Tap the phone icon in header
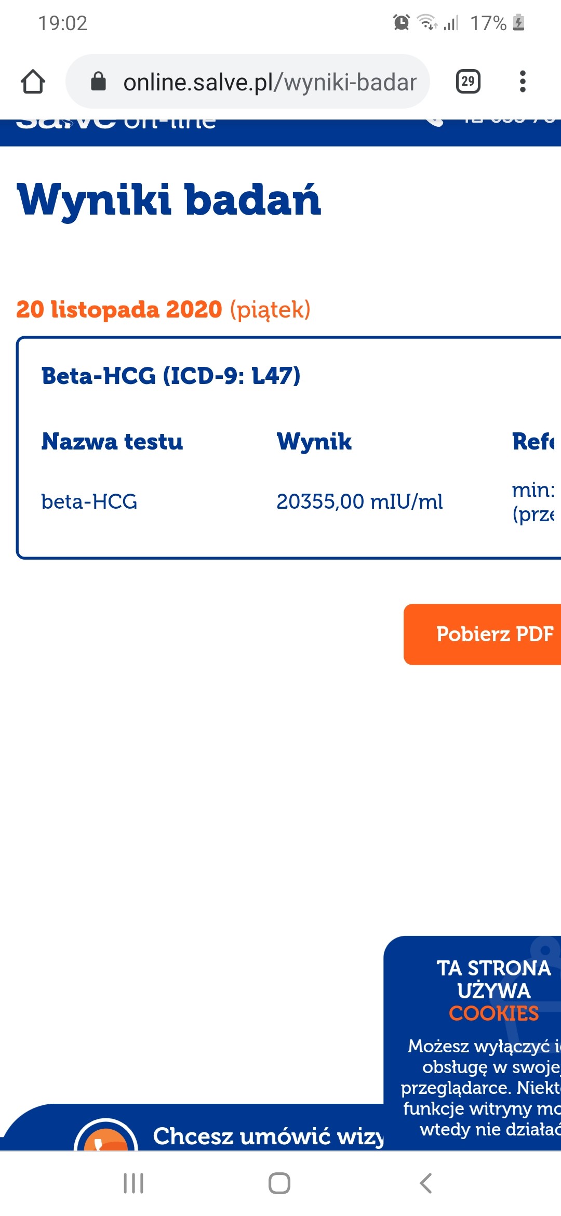561x1216 pixels. click(434, 122)
